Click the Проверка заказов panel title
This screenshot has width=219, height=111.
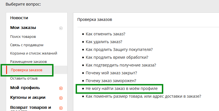pos(95,19)
